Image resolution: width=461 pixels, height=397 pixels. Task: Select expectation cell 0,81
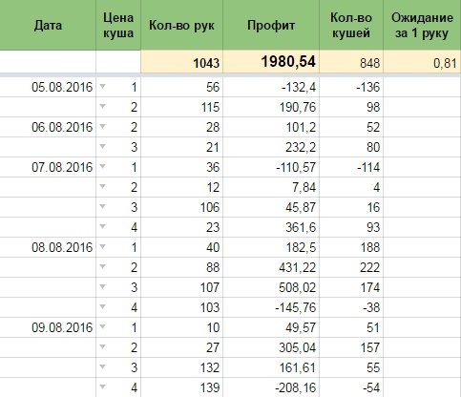pyautogui.click(x=422, y=62)
